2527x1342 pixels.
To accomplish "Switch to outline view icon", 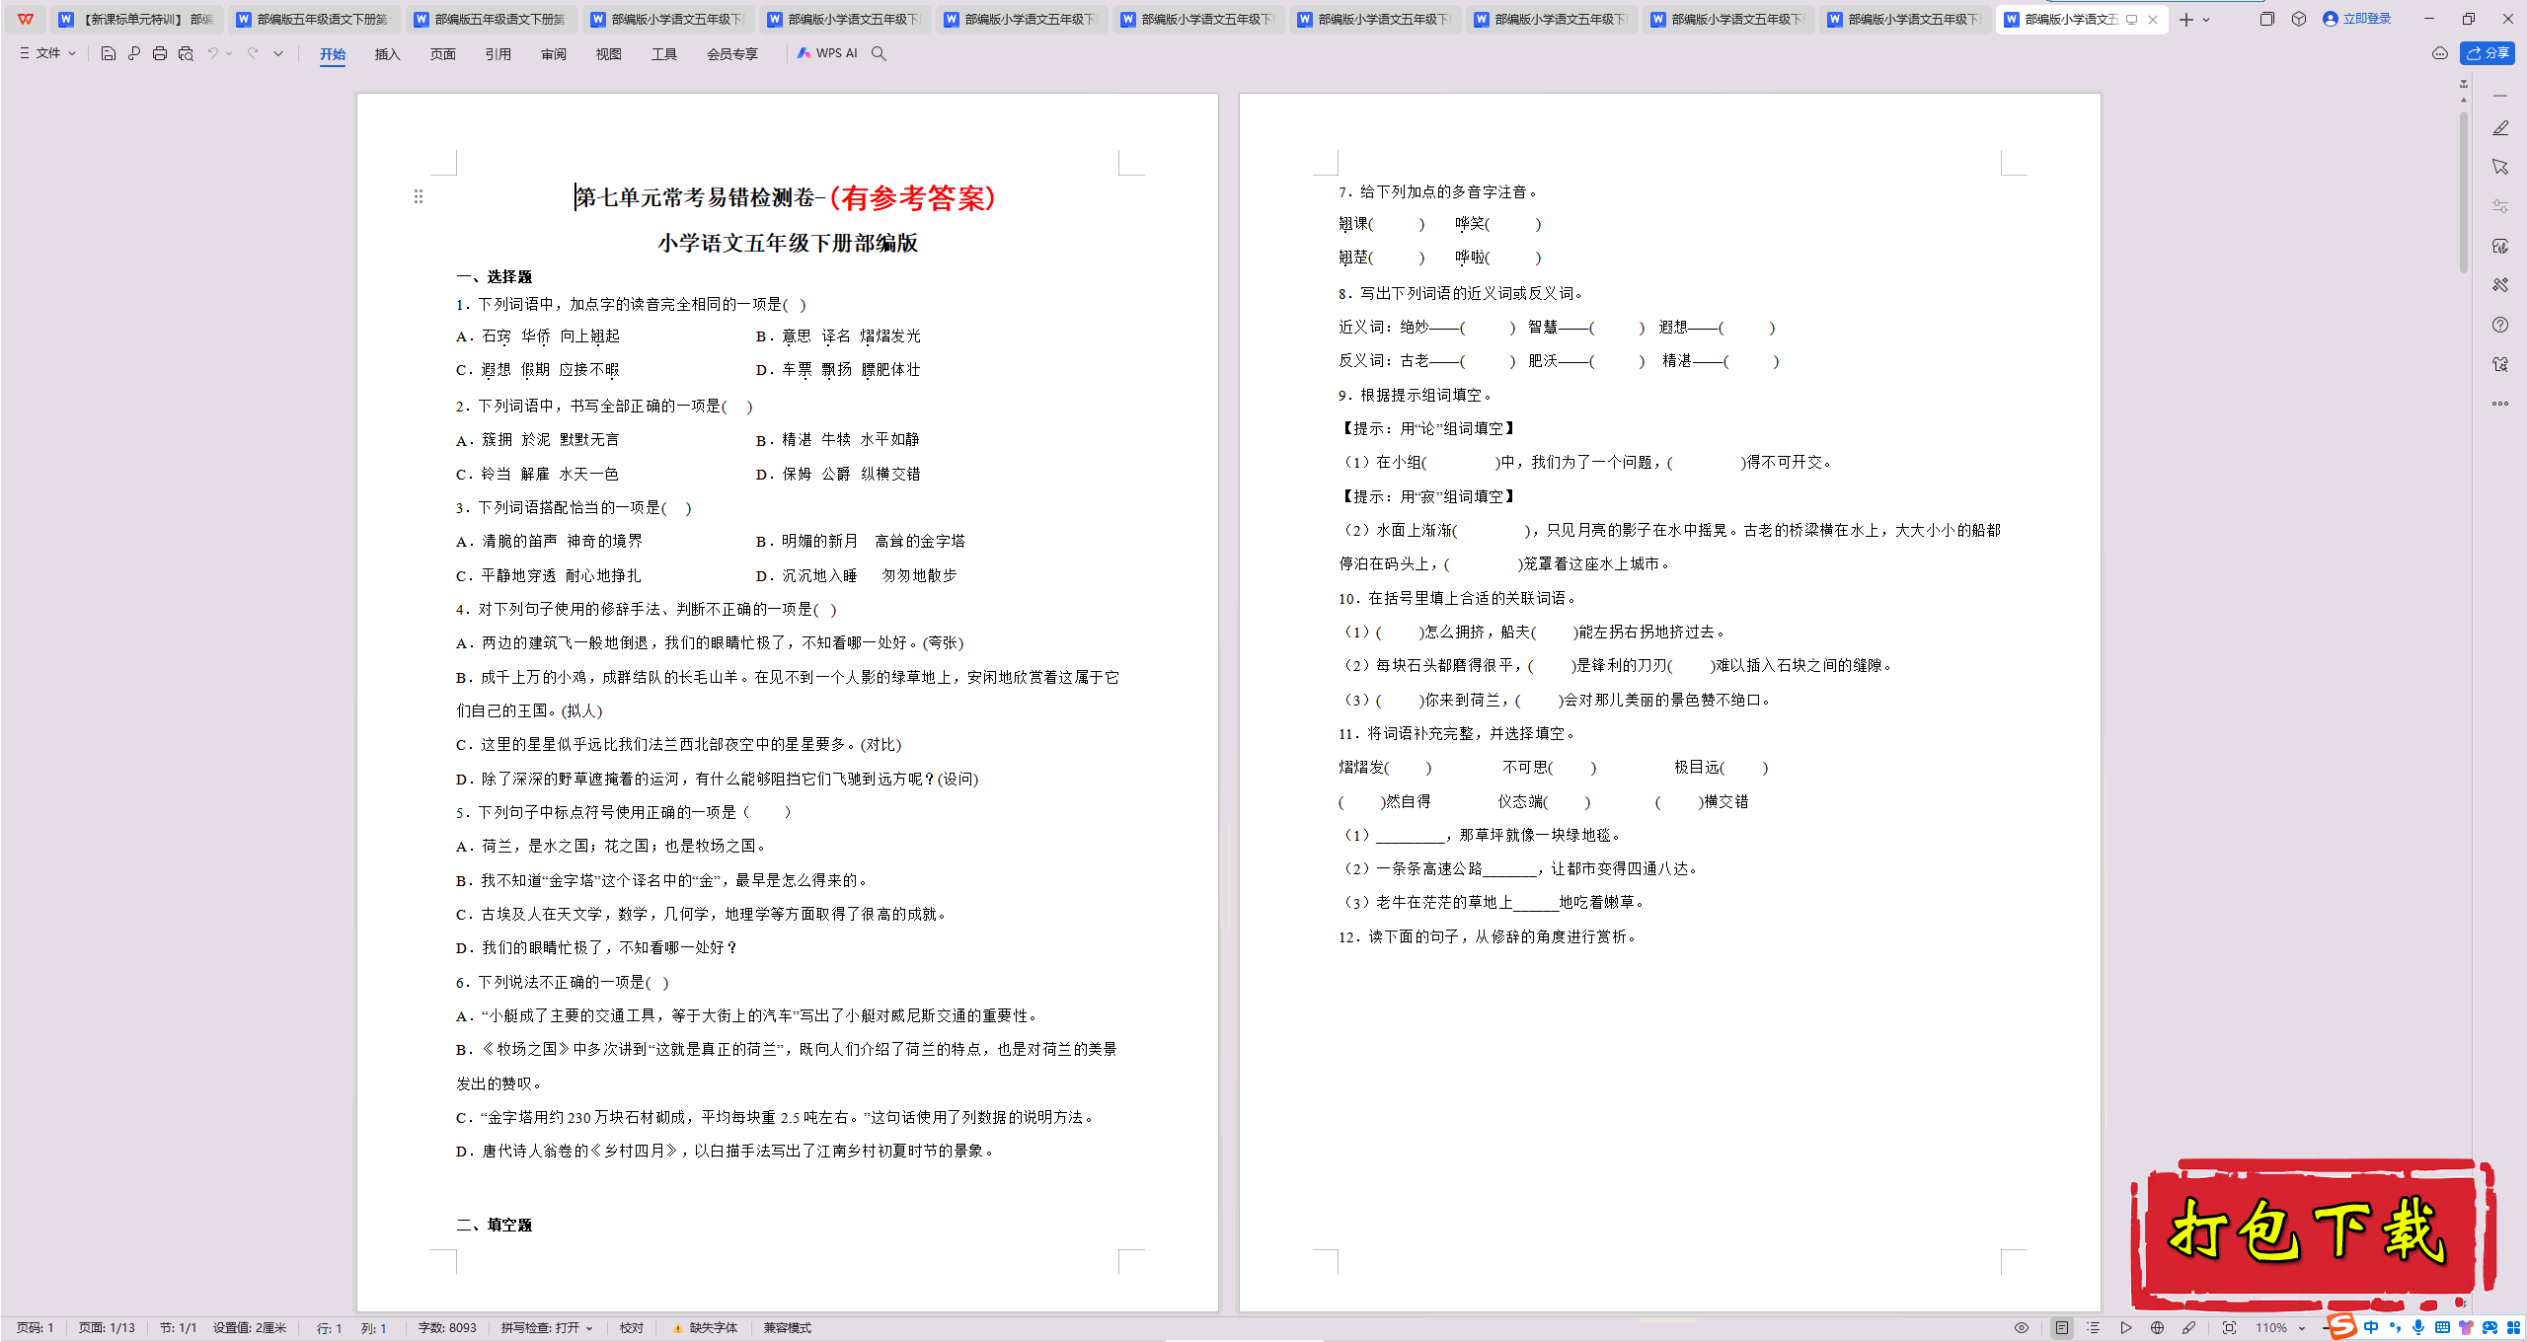I will coord(2093,1328).
